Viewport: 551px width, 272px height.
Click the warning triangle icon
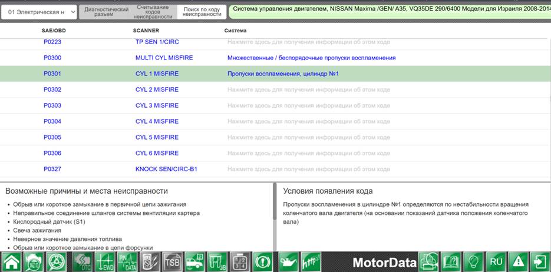point(519,262)
